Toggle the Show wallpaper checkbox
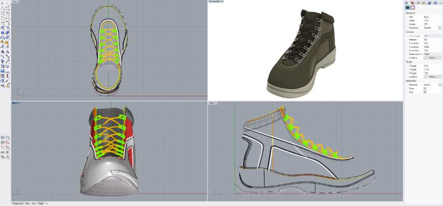 tap(425, 88)
